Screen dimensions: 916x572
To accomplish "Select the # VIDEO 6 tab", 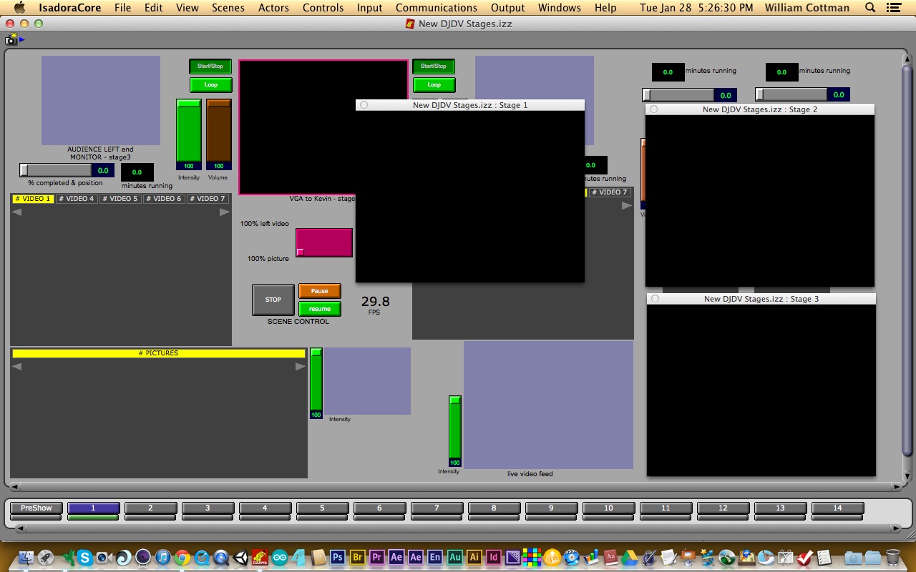I will click(164, 199).
